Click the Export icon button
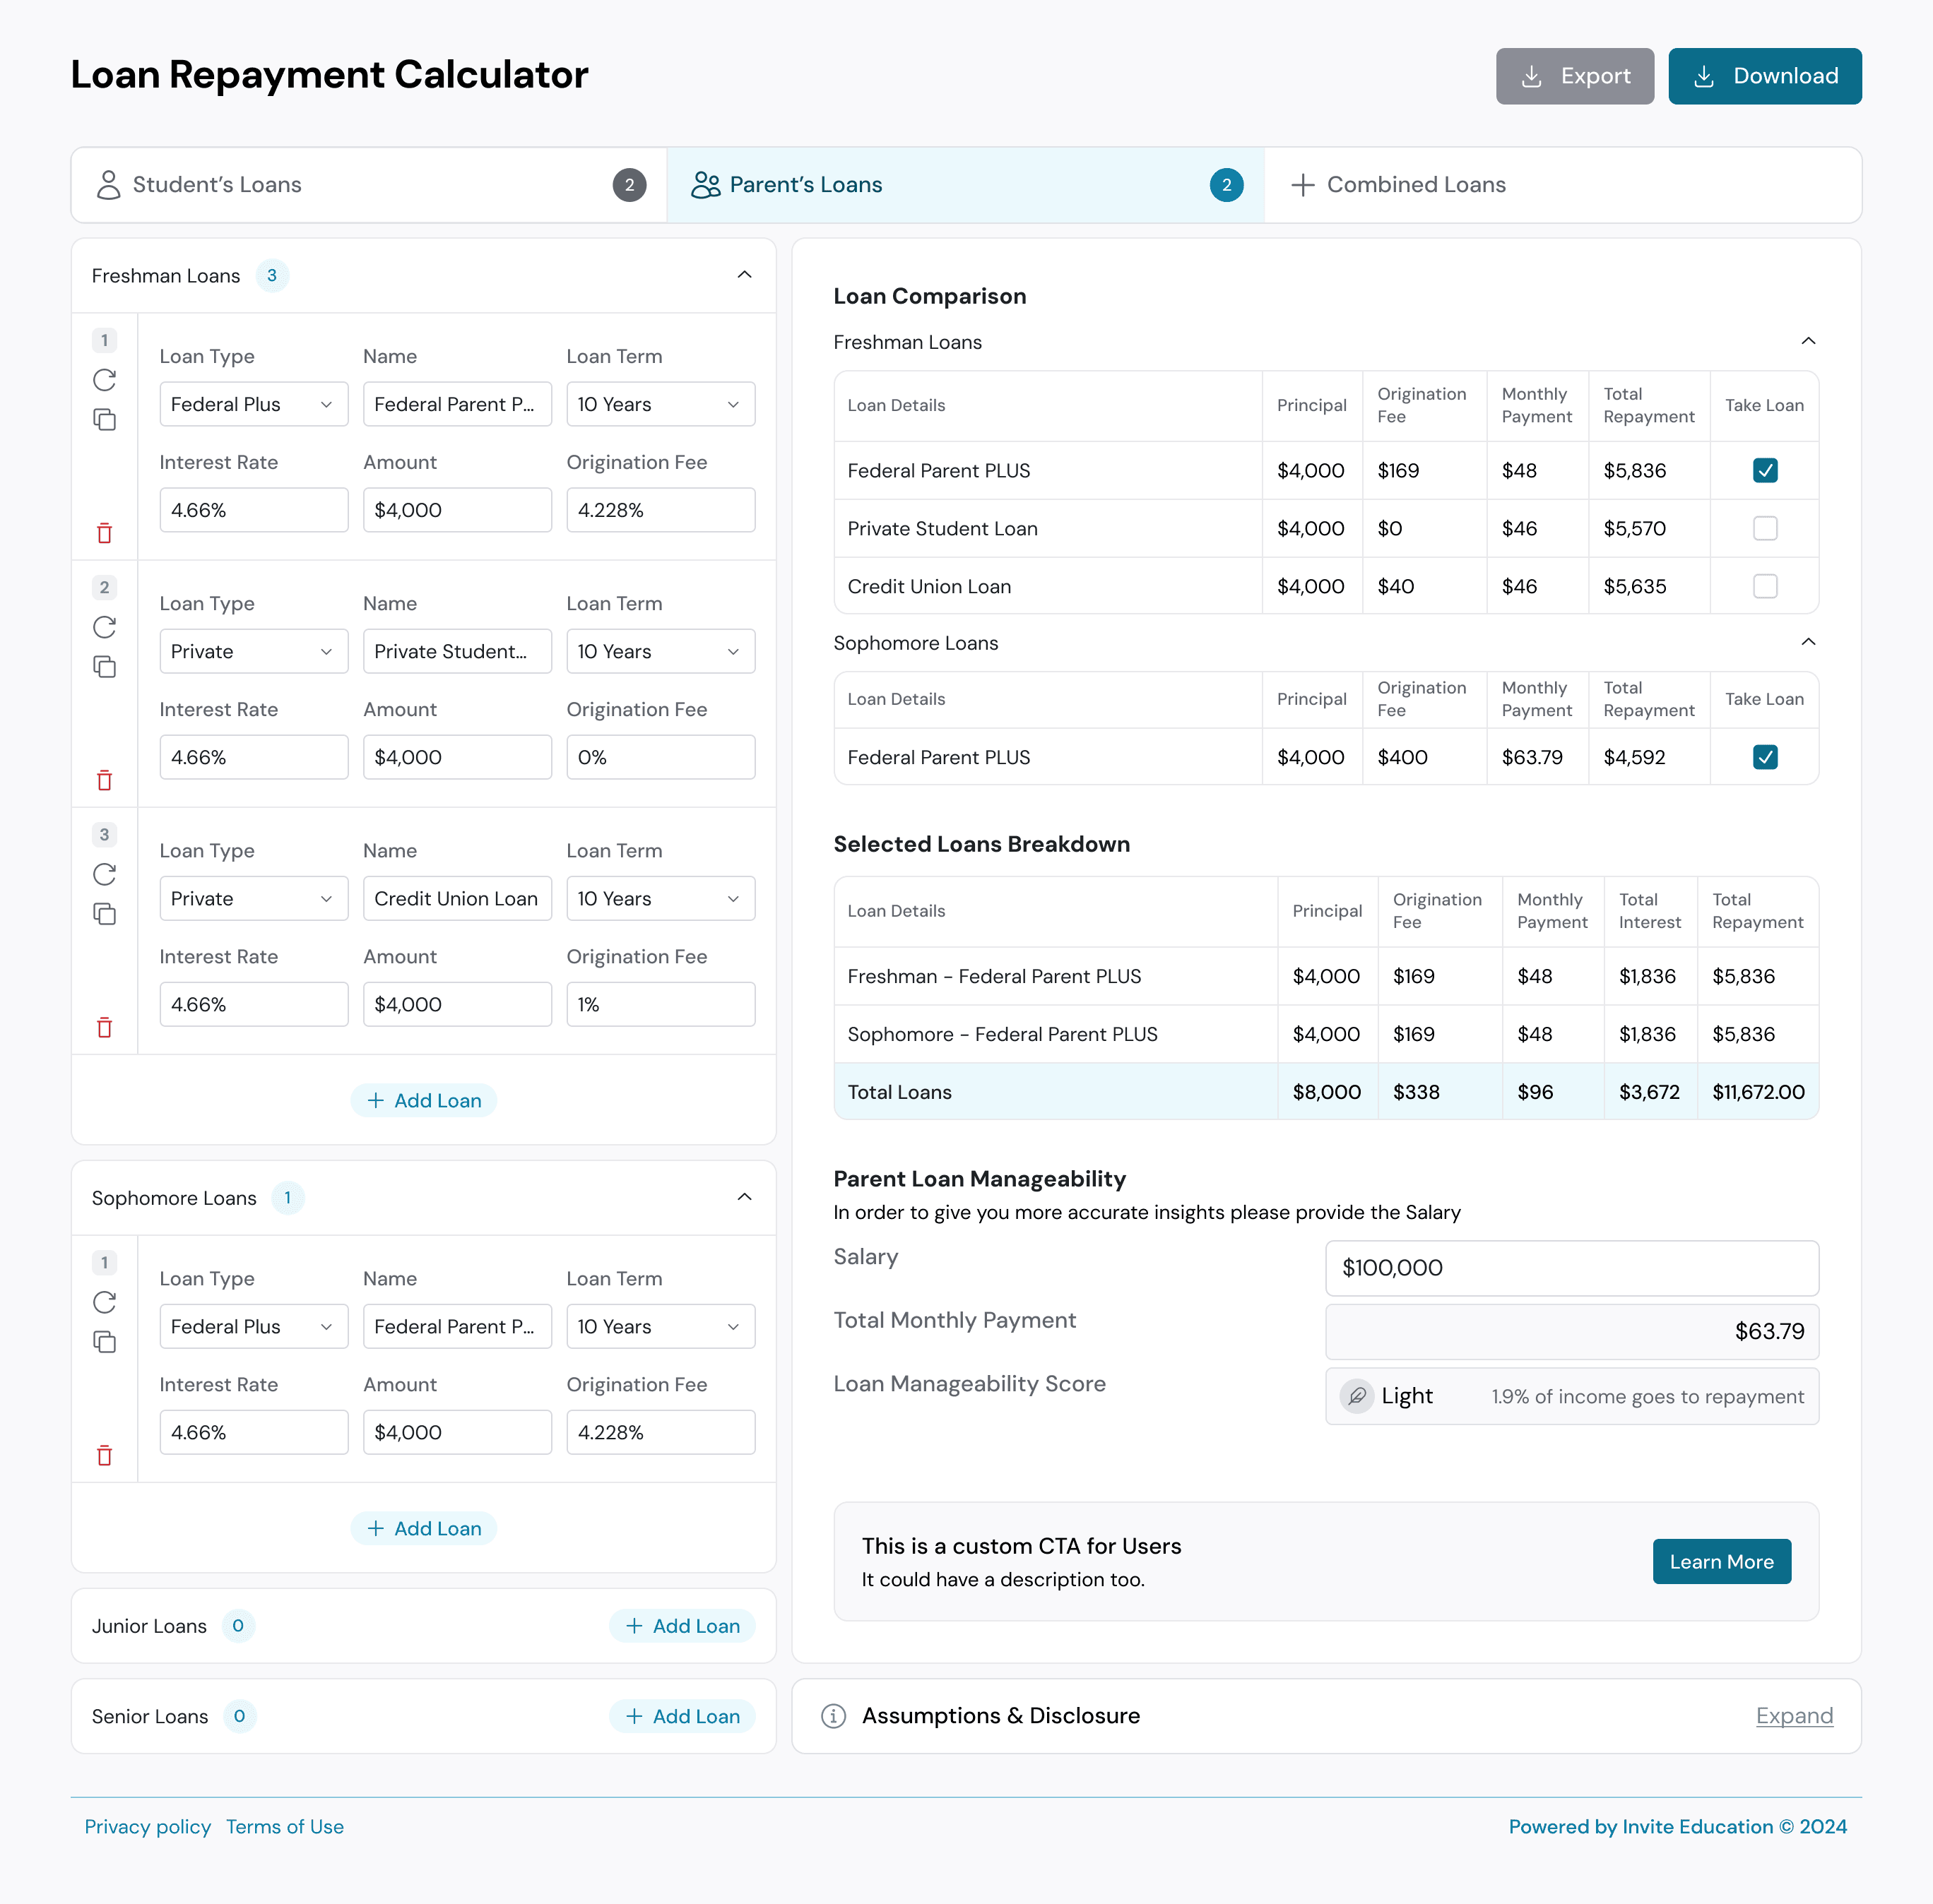 tap(1533, 76)
